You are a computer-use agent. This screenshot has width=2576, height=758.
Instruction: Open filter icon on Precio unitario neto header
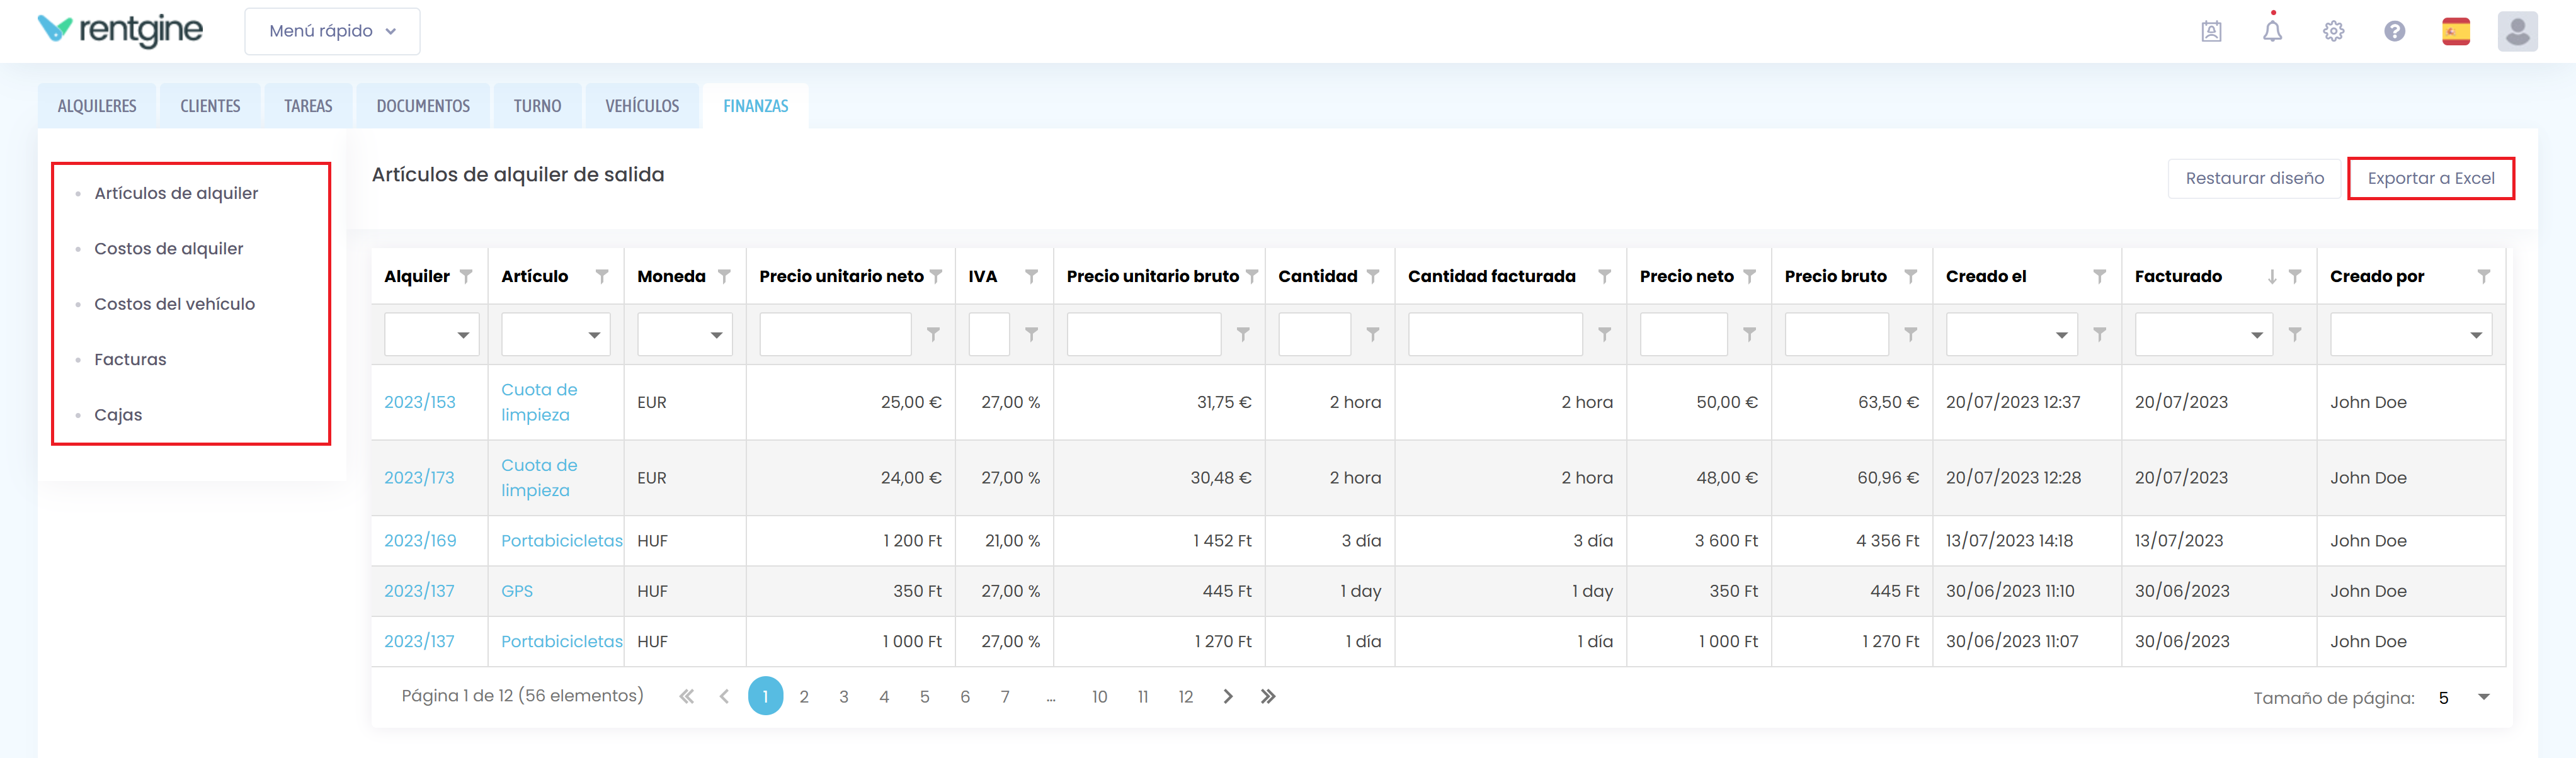pos(936,276)
